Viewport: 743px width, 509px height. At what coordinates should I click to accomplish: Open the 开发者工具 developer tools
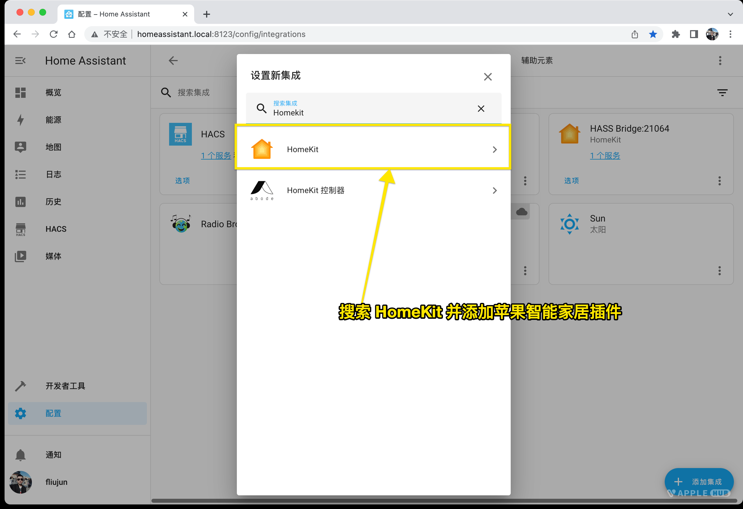click(x=65, y=386)
